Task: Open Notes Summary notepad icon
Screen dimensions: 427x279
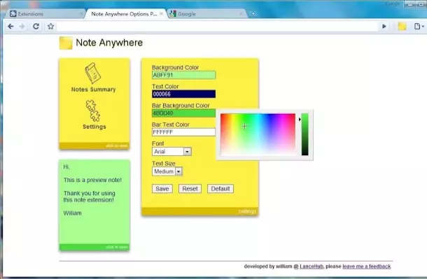Action: click(x=93, y=73)
